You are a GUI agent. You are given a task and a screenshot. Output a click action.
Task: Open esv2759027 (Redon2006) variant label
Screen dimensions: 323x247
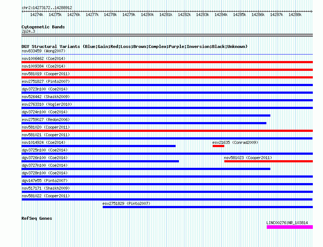46,120
